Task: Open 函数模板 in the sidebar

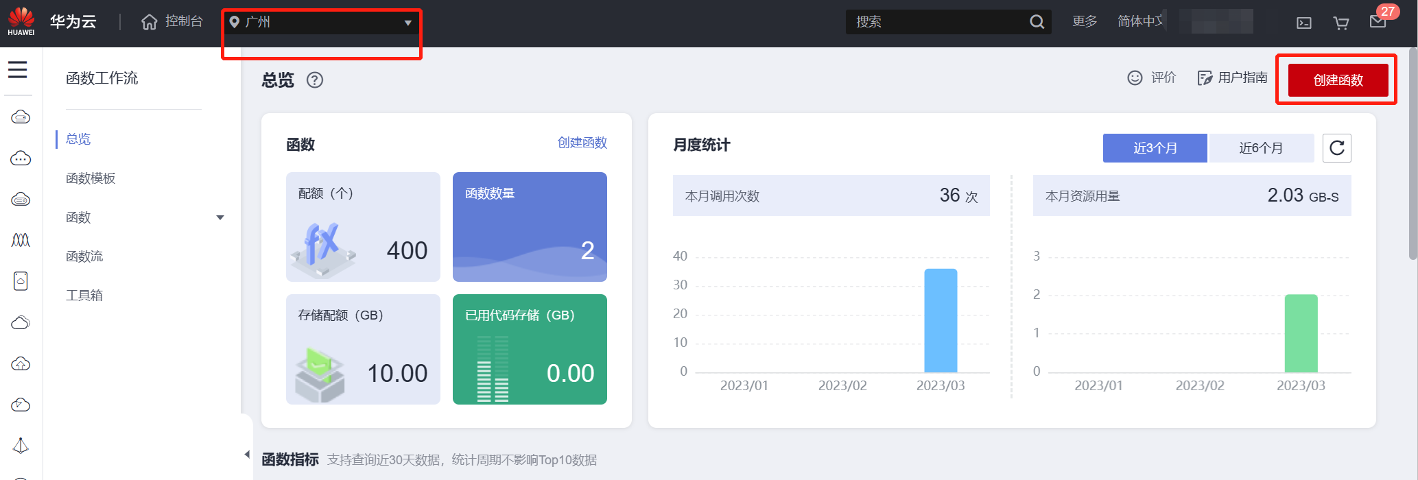Action: tap(91, 178)
